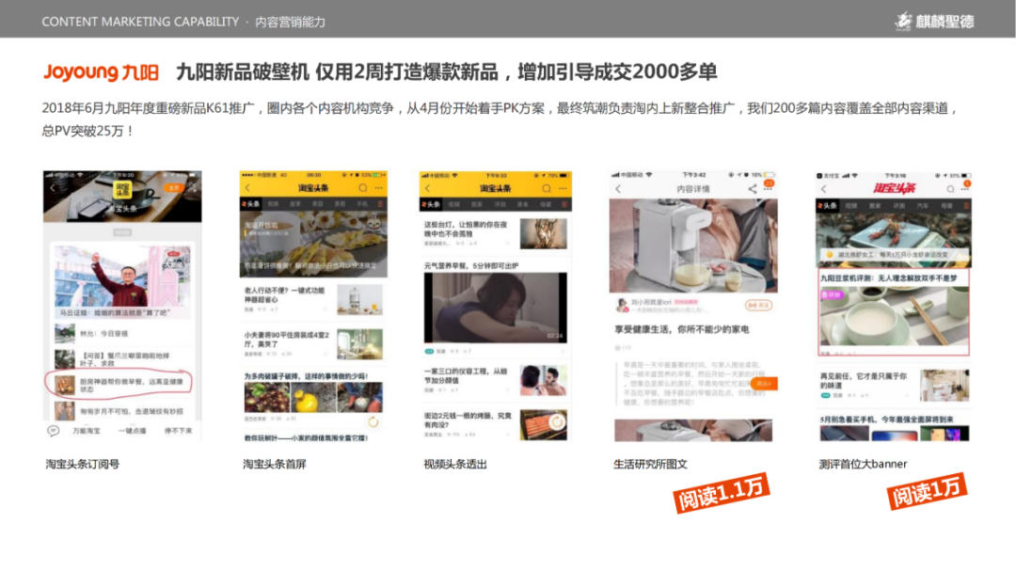The image size is (1016, 571).
Task: Select the 头条 tab on the 测评首位banner phone
Action: point(828,205)
